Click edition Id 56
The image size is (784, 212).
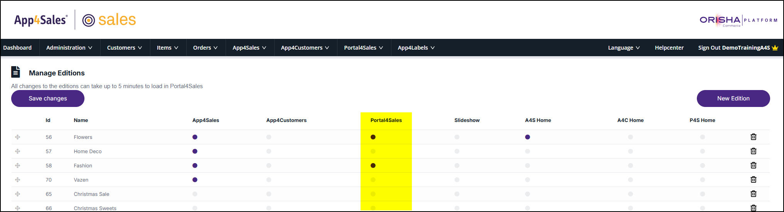(x=49, y=137)
